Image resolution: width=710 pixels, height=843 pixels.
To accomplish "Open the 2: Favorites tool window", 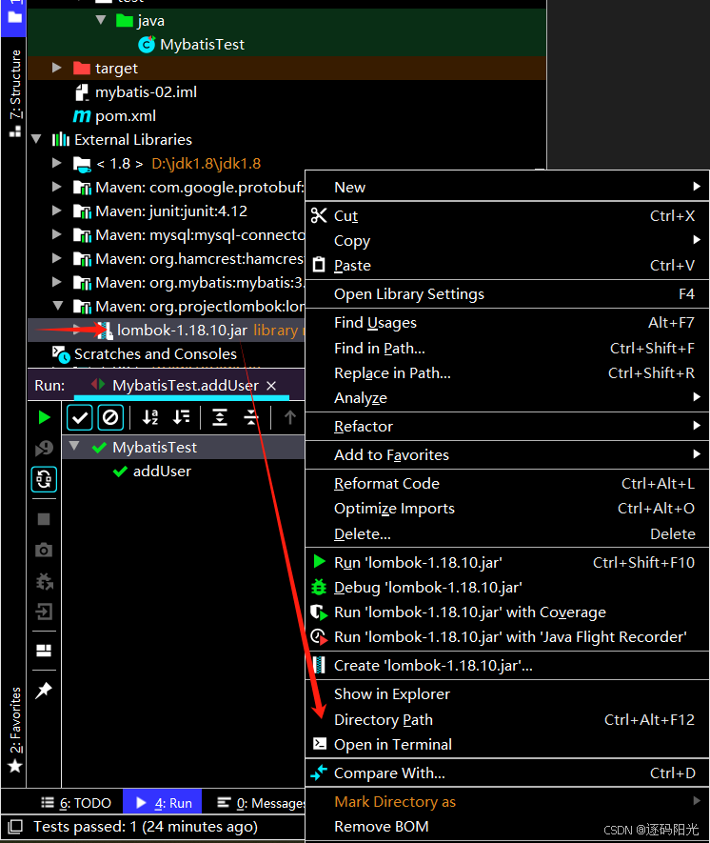I will tap(14, 730).
